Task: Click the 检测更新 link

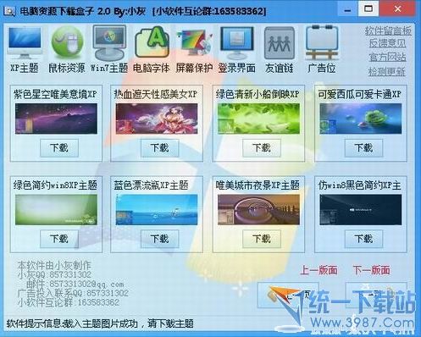Action: 386,71
